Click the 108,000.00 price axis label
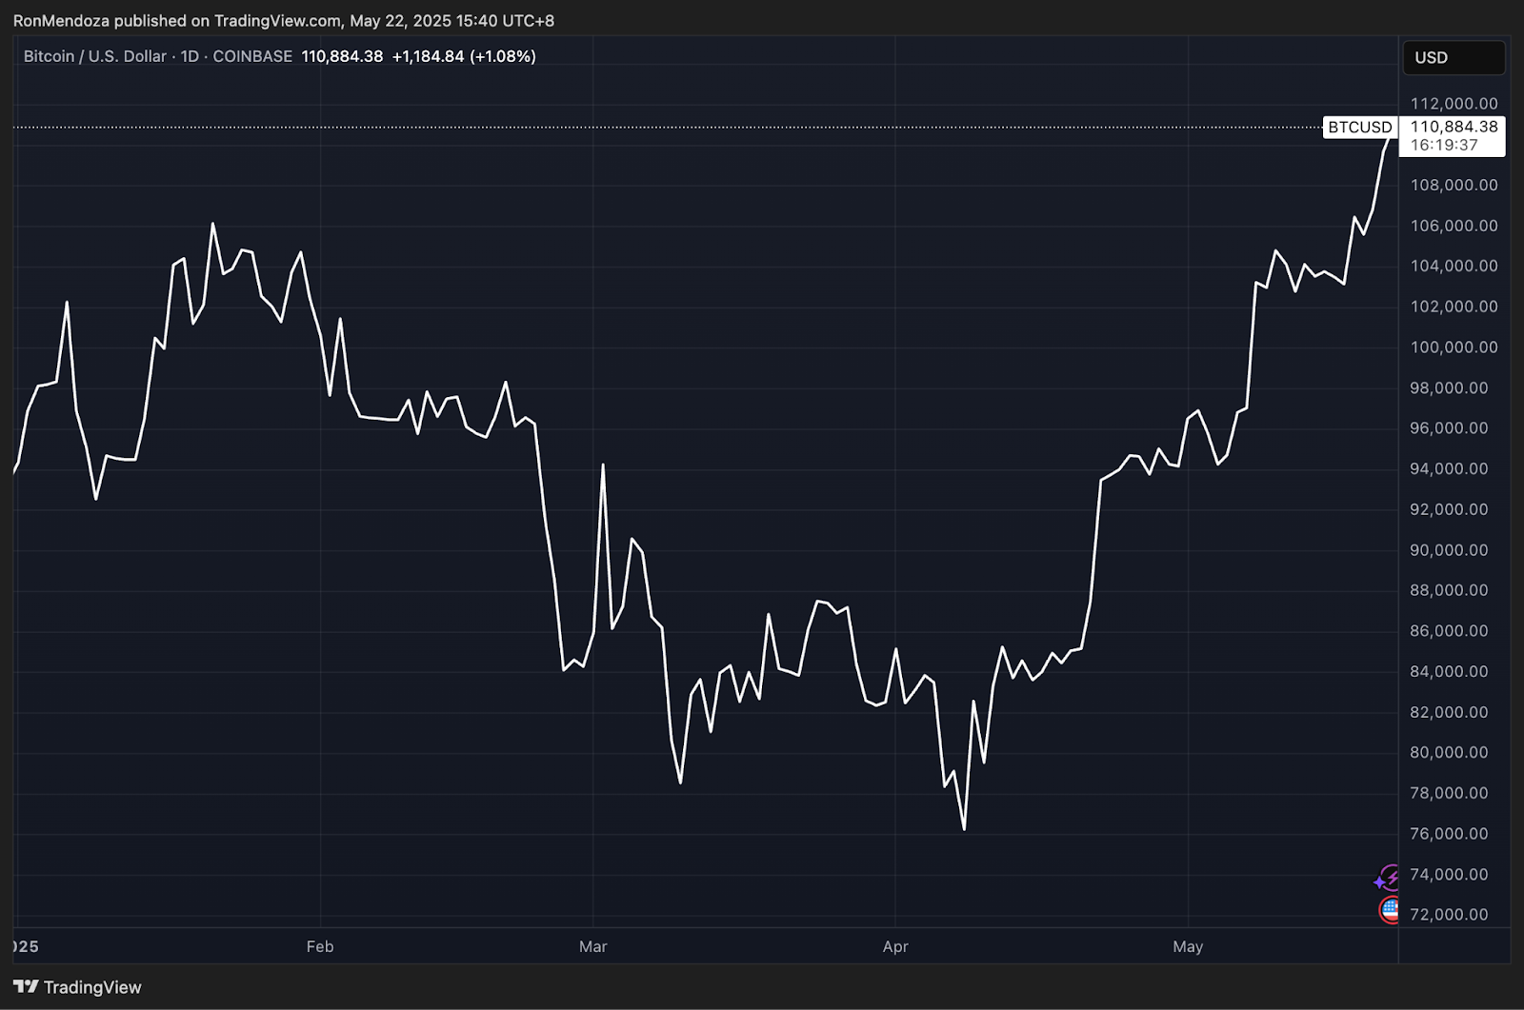 click(1454, 185)
